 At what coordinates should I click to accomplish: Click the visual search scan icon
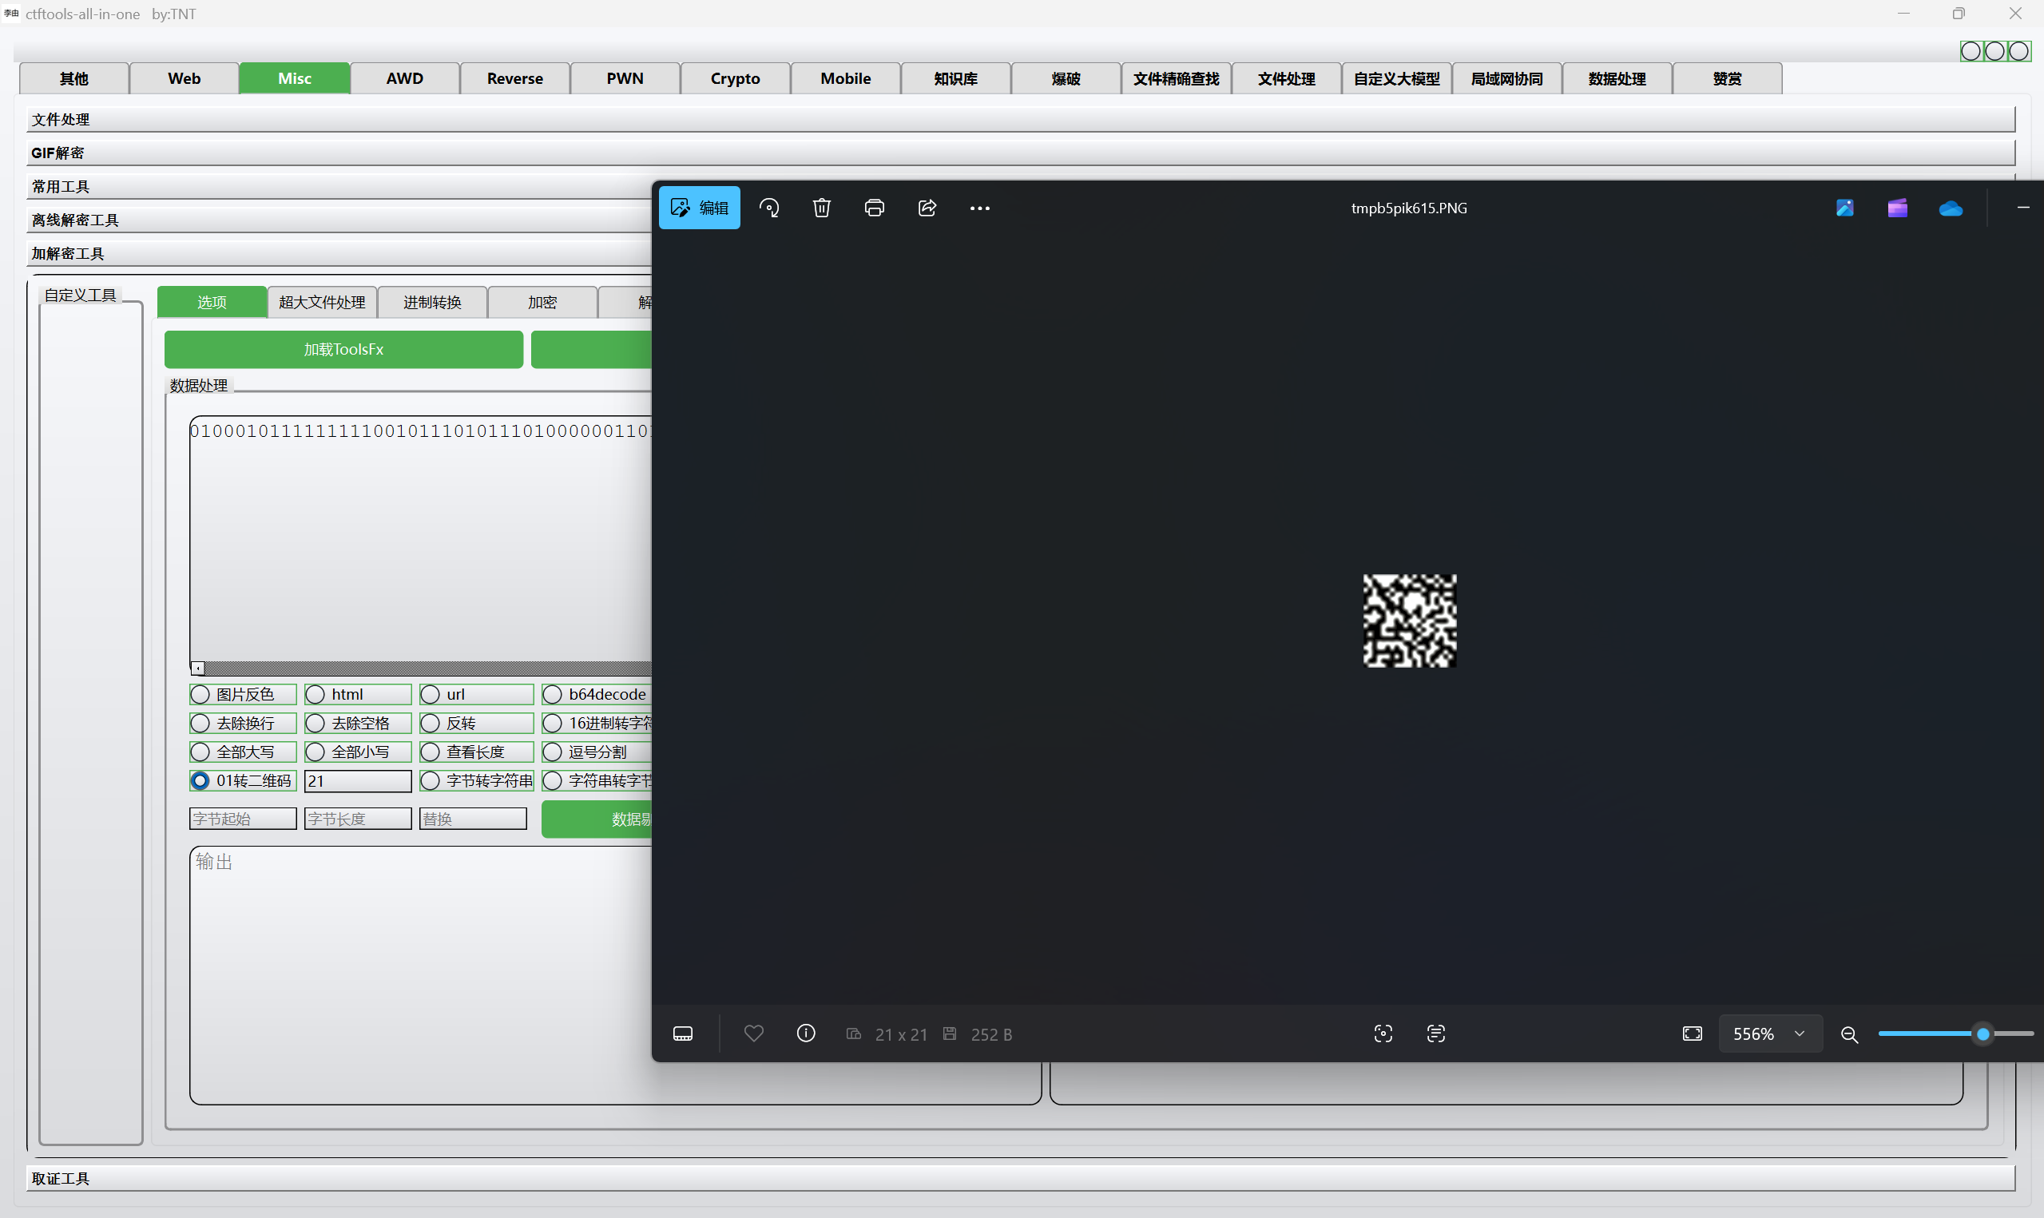pos(1383,1034)
